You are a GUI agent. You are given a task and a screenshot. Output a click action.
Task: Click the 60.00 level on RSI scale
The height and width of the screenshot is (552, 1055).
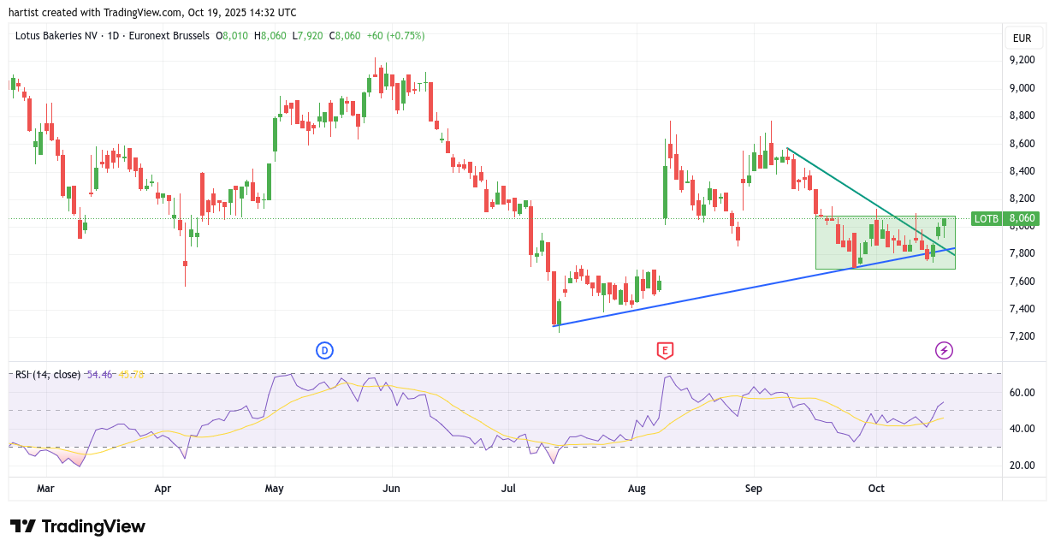1022,393
